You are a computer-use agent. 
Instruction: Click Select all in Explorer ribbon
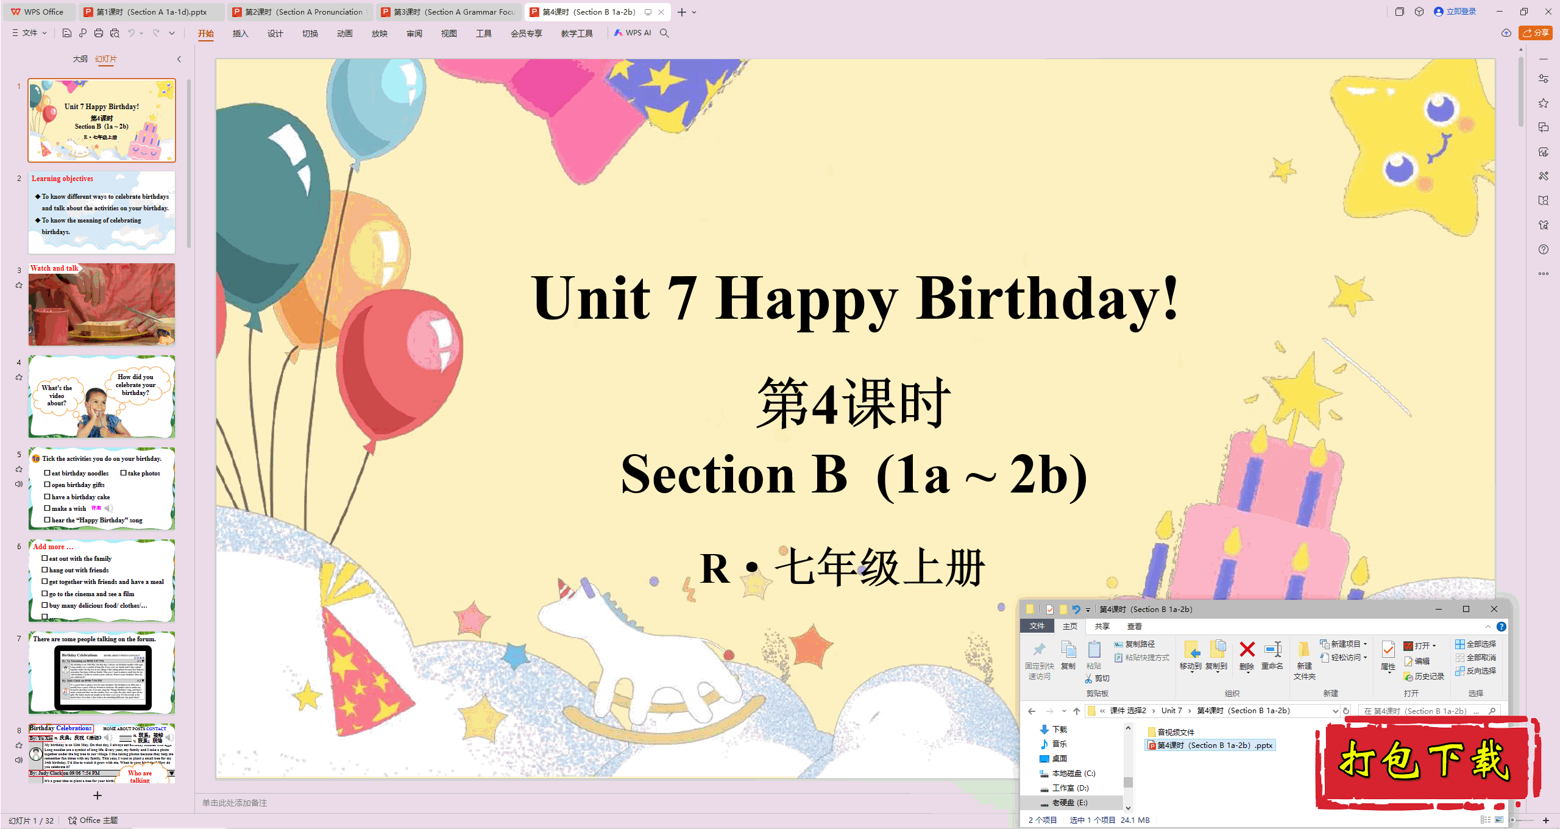point(1475,644)
